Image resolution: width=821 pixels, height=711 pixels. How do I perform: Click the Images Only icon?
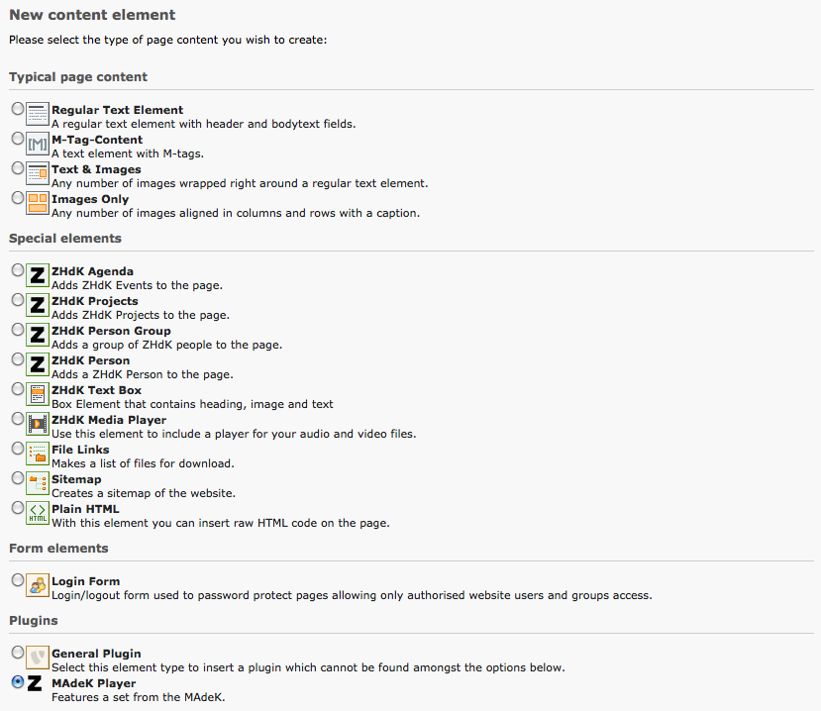point(38,203)
